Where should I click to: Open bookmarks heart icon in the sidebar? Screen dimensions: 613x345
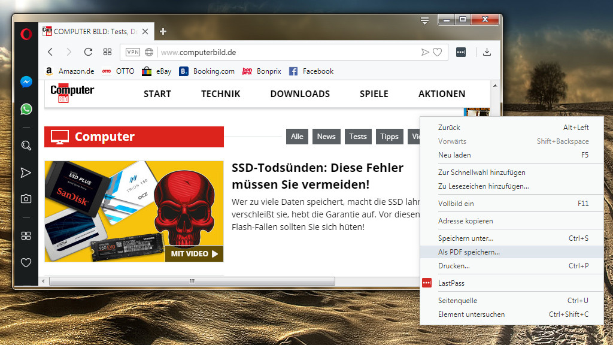(x=26, y=262)
